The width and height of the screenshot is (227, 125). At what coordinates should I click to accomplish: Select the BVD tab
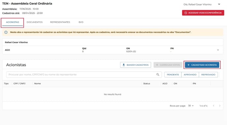coord(81,22)
